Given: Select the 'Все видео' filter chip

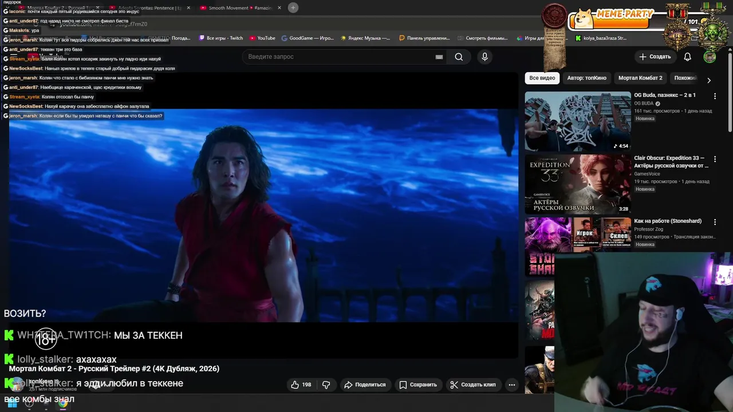Looking at the screenshot, I should (x=542, y=78).
